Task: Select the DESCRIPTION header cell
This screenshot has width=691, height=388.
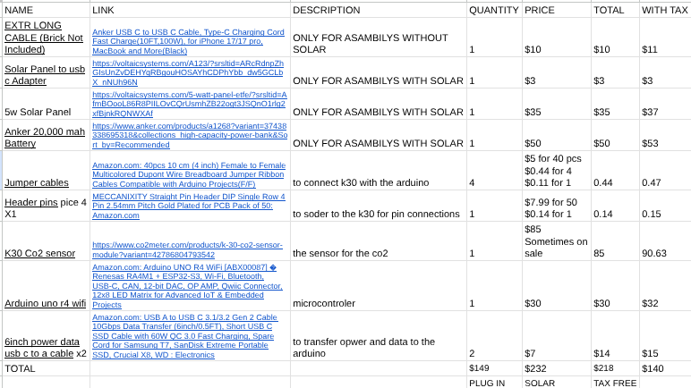Action: tap(378, 9)
